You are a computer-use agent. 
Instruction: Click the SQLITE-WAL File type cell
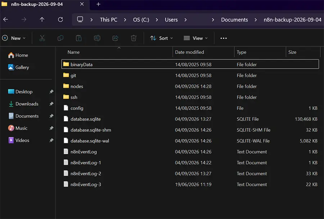(x=253, y=141)
